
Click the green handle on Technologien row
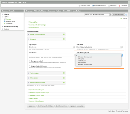[64, 73]
